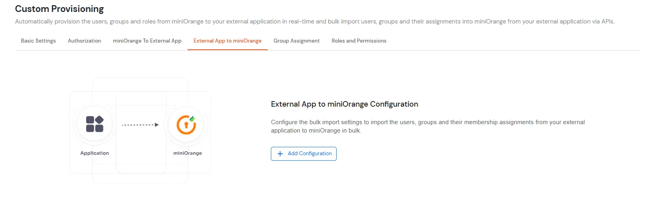Select External App to miniOrange tab
Viewport: 649px width, 199px height.
pyautogui.click(x=227, y=41)
